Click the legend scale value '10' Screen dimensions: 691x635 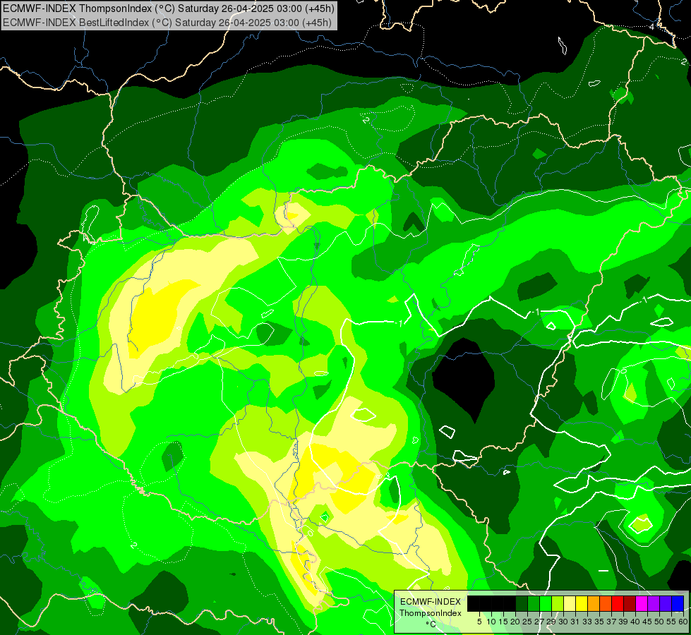tap(491, 622)
